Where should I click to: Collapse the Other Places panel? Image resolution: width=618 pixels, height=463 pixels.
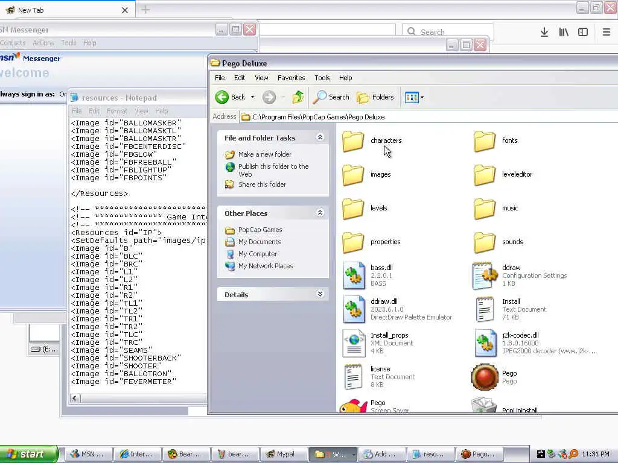point(320,213)
